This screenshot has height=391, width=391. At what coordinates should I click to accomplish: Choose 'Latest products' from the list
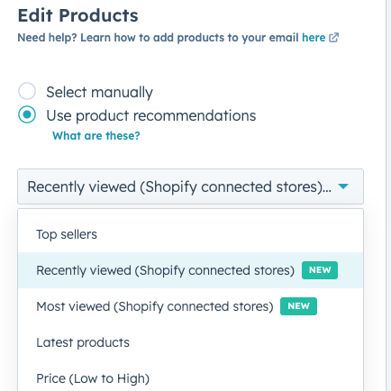point(190,342)
